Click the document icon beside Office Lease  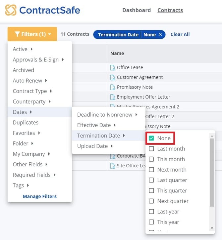click(113, 67)
